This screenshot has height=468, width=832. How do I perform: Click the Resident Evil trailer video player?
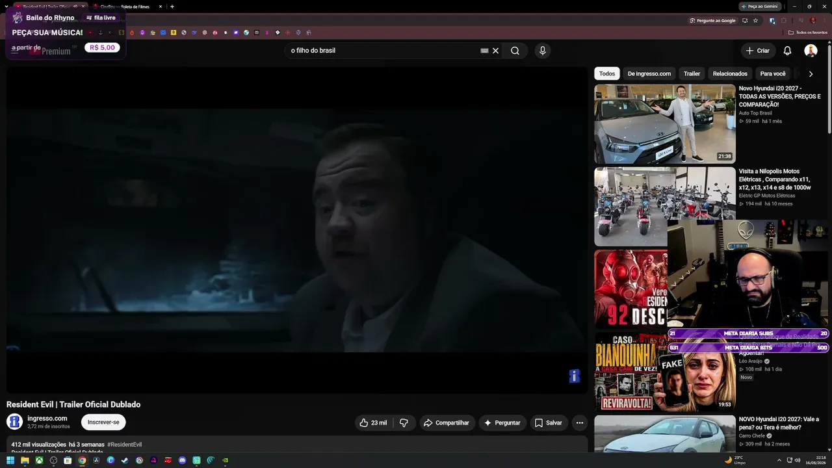(297, 230)
